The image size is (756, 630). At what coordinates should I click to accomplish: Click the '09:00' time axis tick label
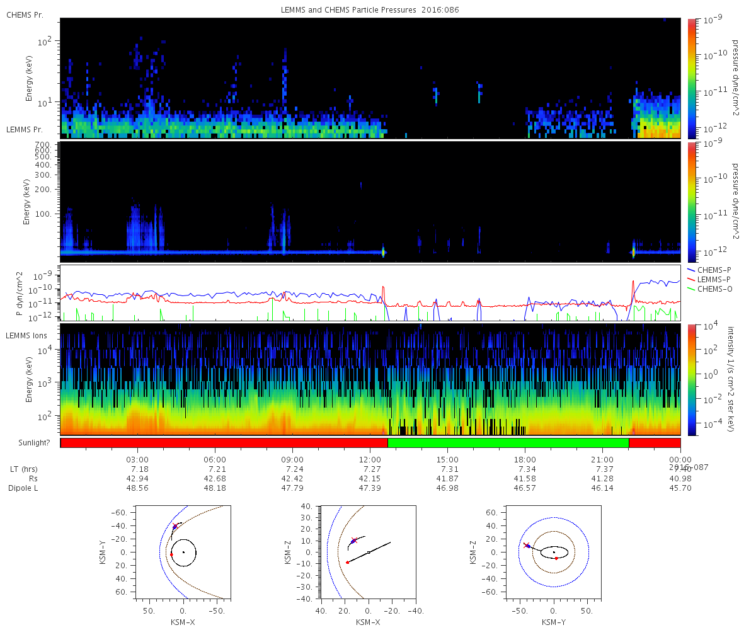point(293,459)
